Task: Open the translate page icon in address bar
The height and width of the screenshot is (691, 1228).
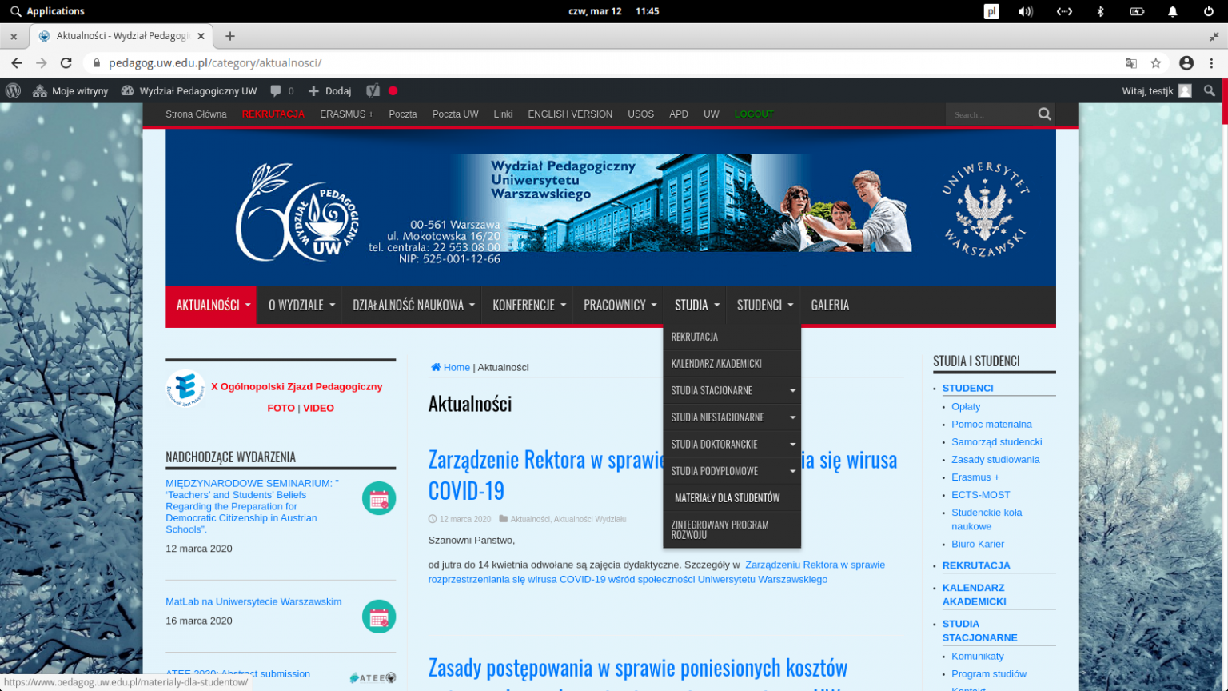Action: click(1131, 63)
